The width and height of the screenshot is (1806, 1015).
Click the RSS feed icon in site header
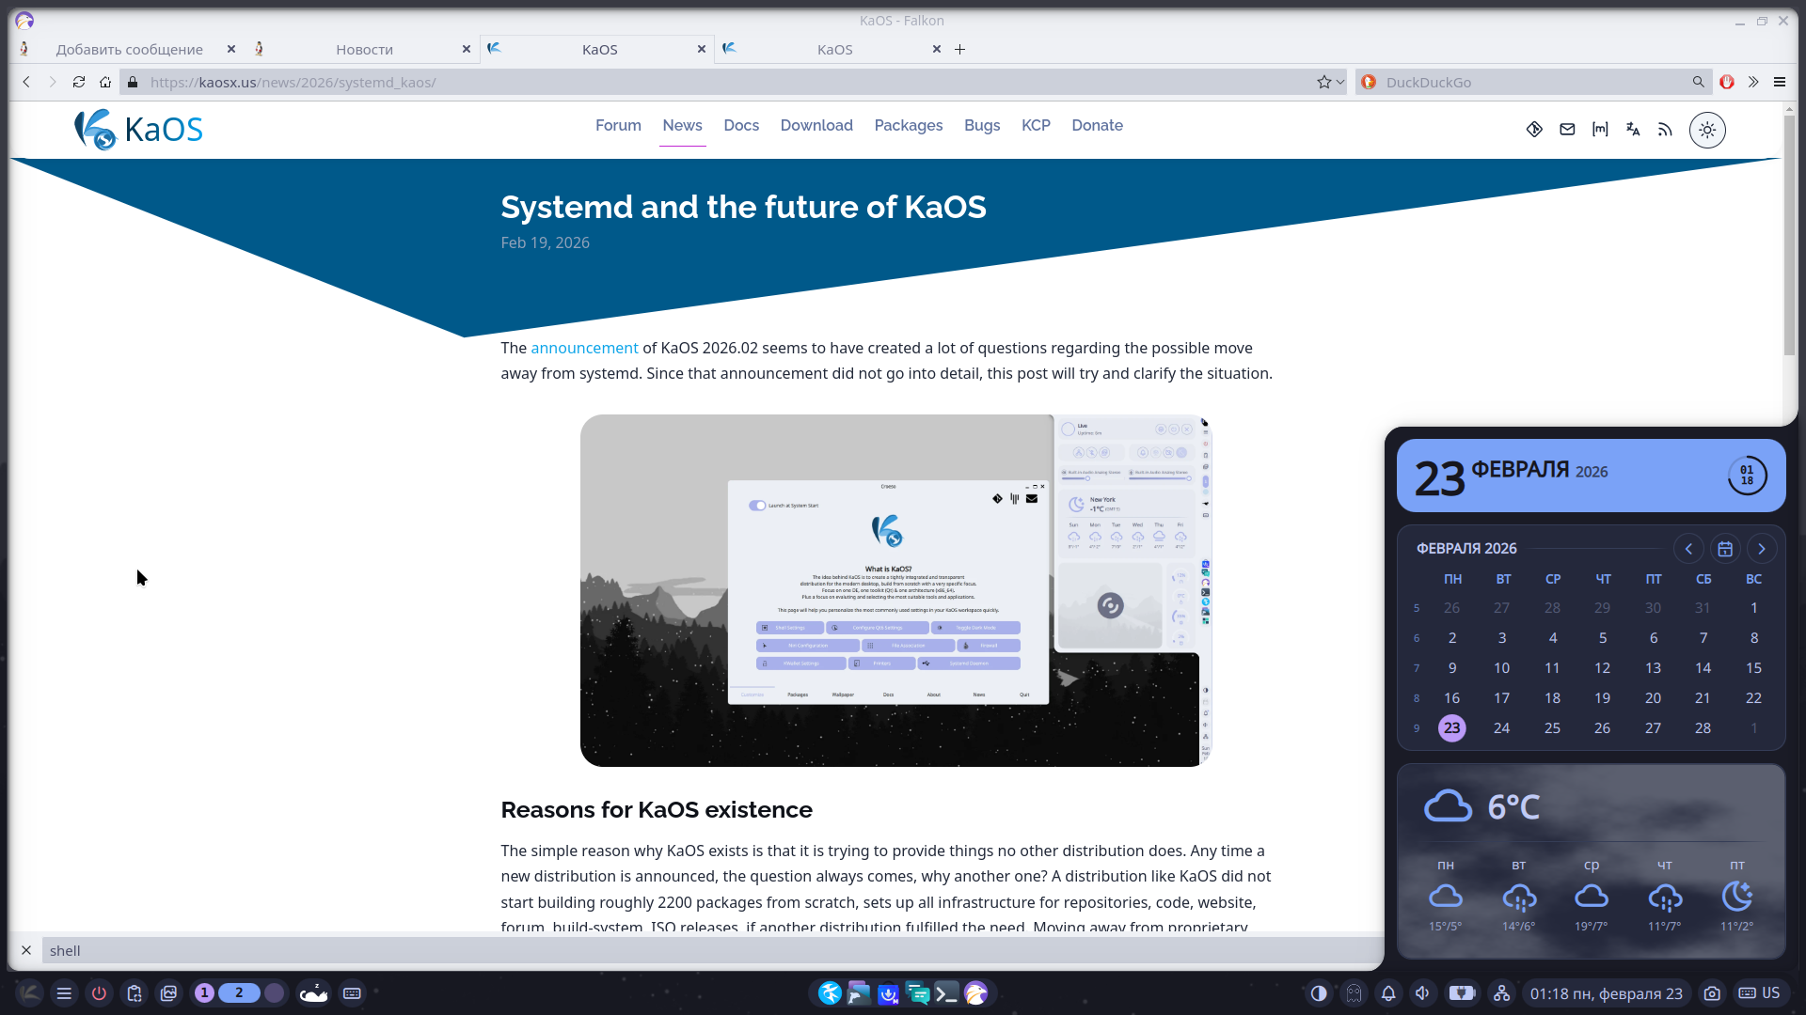[x=1665, y=130]
